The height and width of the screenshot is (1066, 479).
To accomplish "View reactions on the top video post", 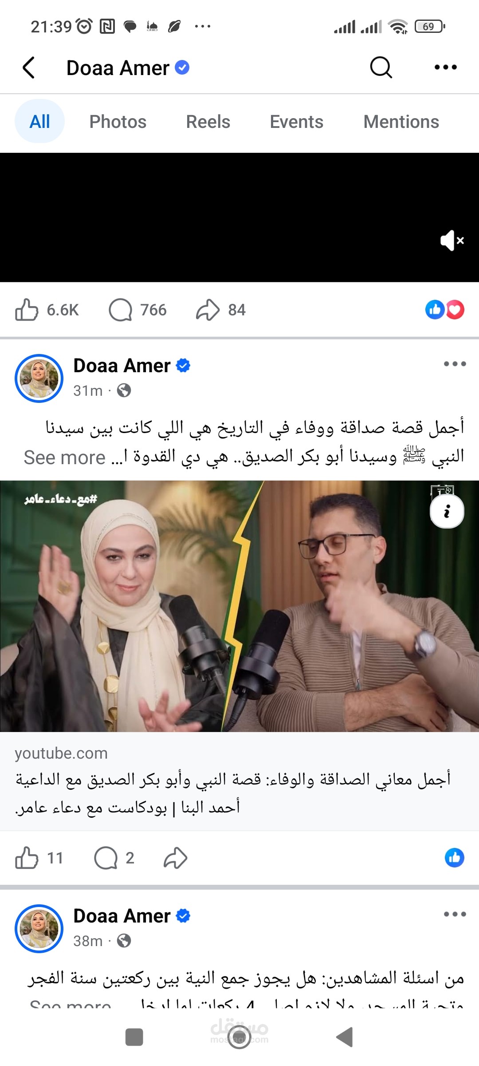I will [445, 310].
